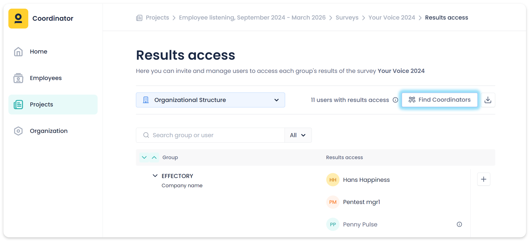The image size is (530, 241).
Task: Click the PM avatar for Pentest mgr1
Action: click(332, 202)
